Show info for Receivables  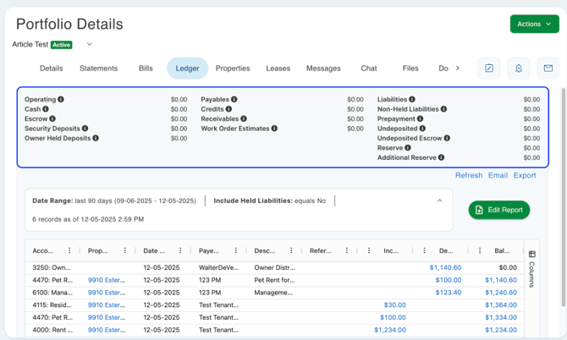(244, 118)
